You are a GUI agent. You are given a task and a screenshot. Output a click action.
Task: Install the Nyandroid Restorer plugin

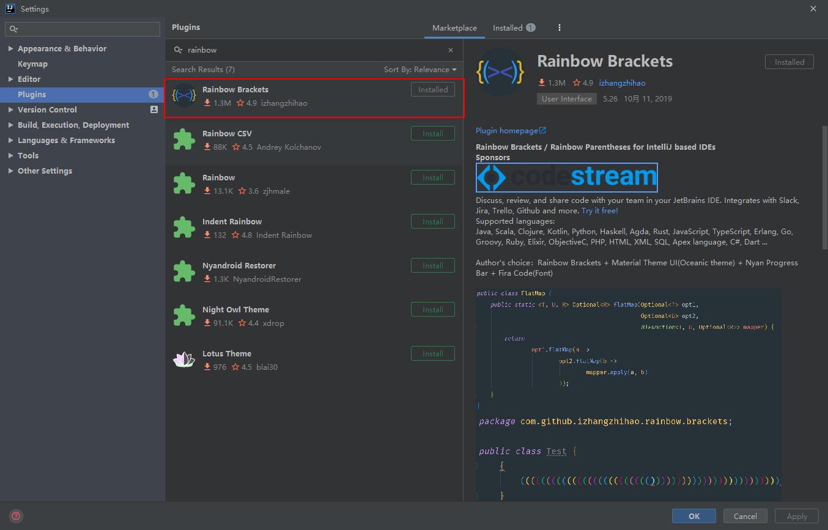tap(433, 265)
